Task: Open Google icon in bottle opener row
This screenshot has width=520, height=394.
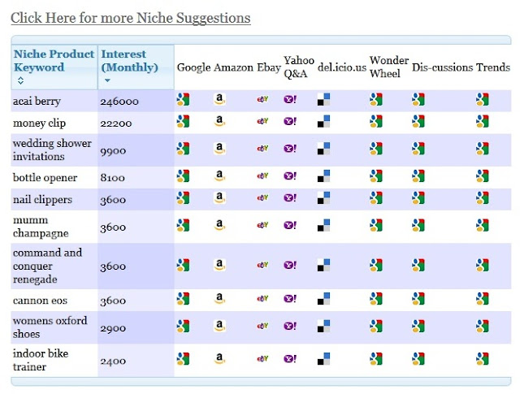Action: click(183, 176)
